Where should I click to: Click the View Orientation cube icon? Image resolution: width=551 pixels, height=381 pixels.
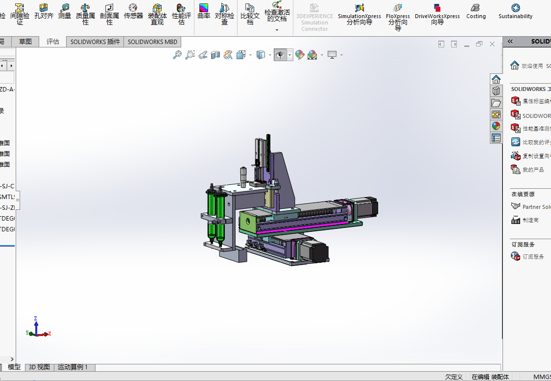click(241, 55)
